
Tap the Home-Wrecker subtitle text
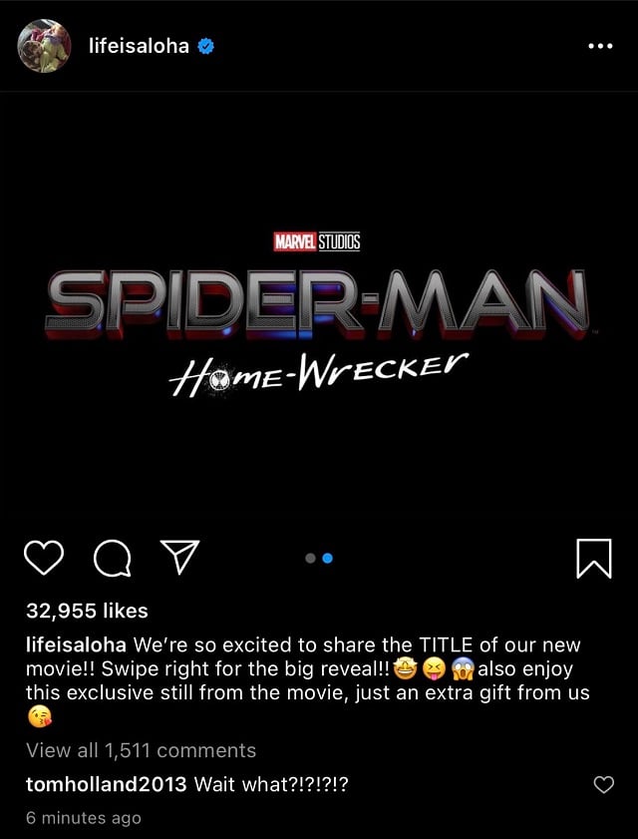(x=318, y=374)
